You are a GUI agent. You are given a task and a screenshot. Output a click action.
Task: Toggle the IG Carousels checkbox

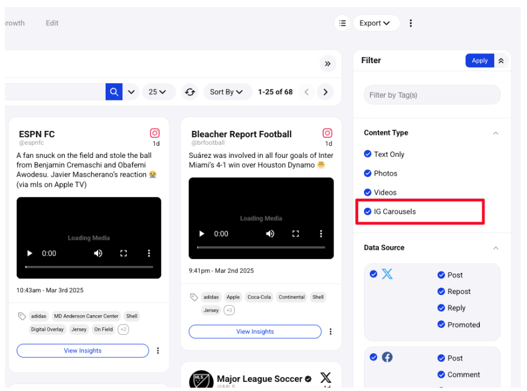tap(367, 211)
